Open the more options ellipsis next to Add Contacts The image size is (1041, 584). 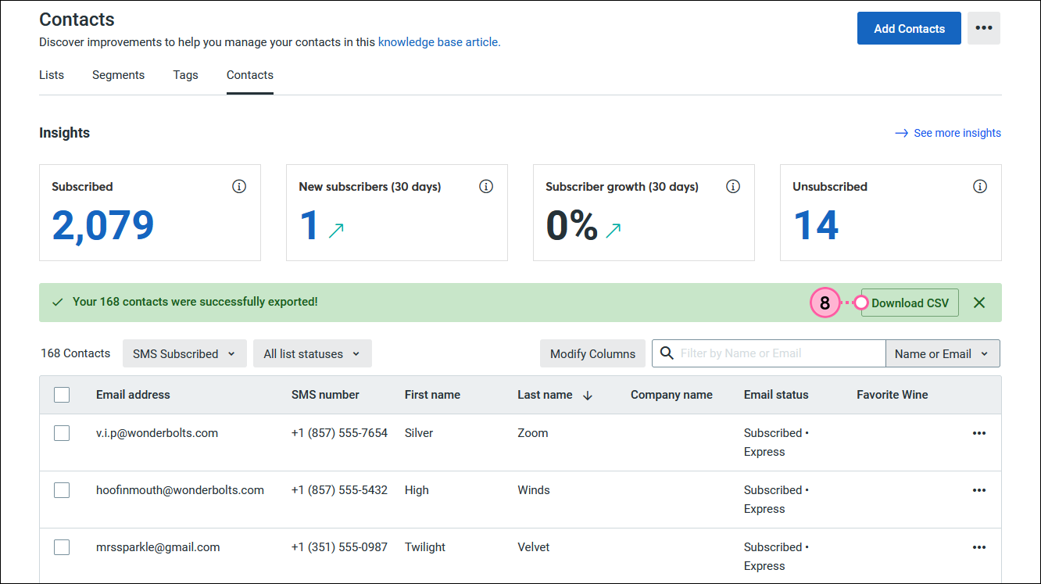pyautogui.click(x=984, y=28)
